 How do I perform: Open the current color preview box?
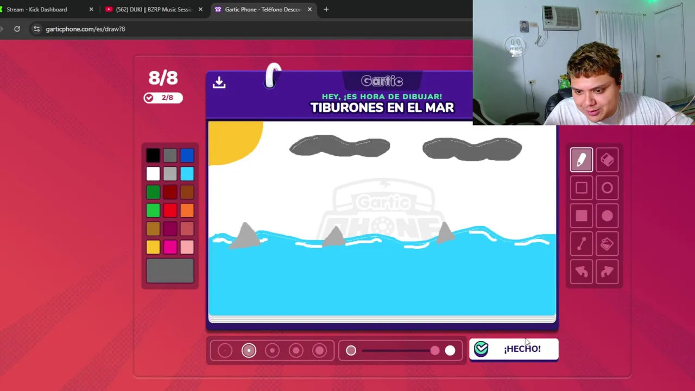(170, 270)
